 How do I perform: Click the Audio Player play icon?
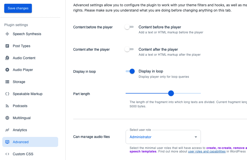coord(7,70)
